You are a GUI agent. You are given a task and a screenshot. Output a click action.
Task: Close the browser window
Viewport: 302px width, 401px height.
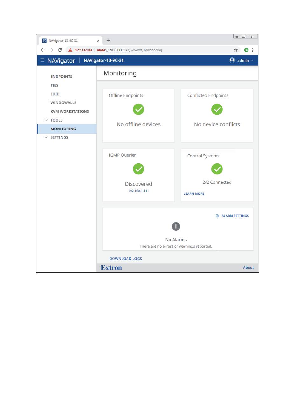coord(252,37)
